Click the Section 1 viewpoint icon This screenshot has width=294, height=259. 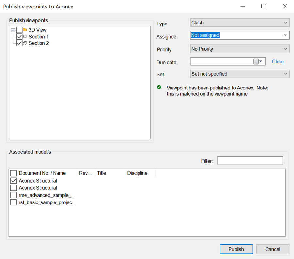pyautogui.click(x=25, y=36)
